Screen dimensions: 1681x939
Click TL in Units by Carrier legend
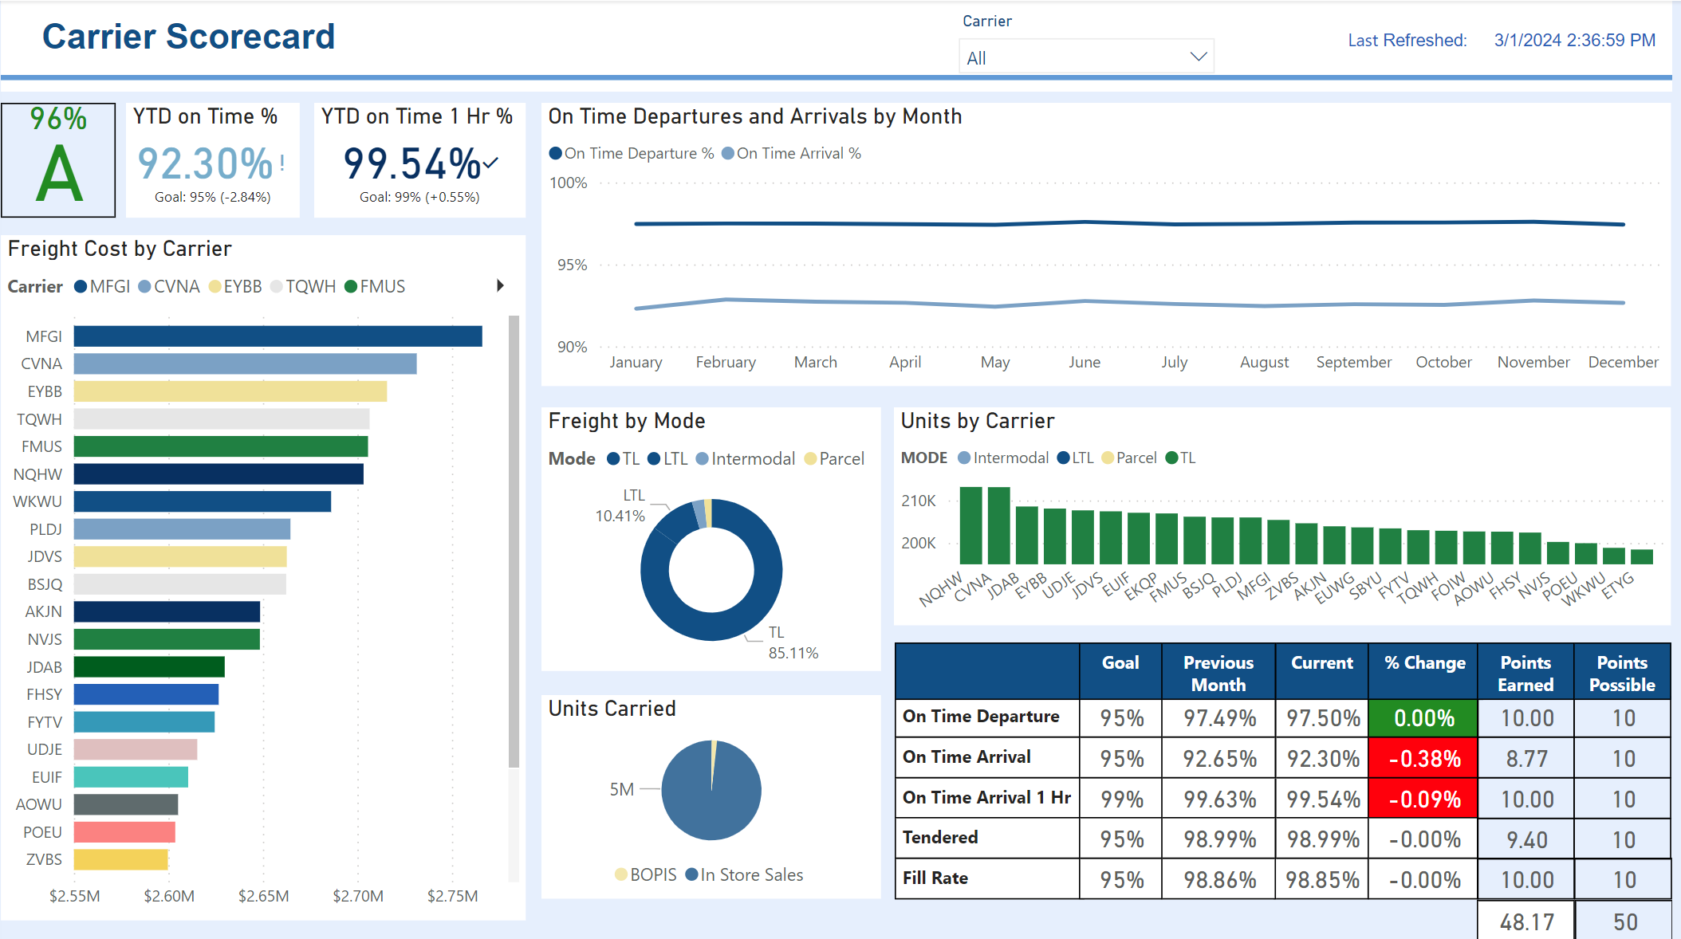(x=1180, y=458)
